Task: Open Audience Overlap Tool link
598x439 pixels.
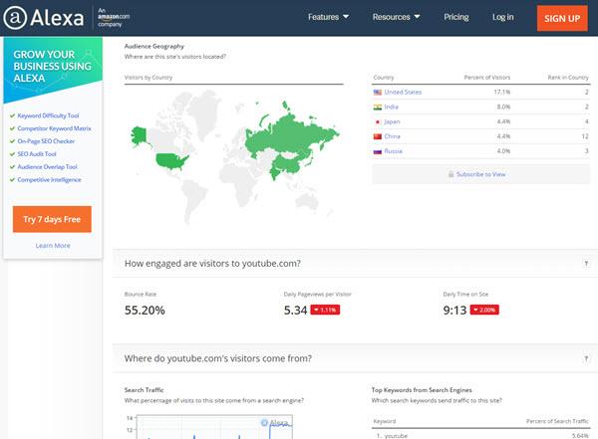Action: (47, 167)
